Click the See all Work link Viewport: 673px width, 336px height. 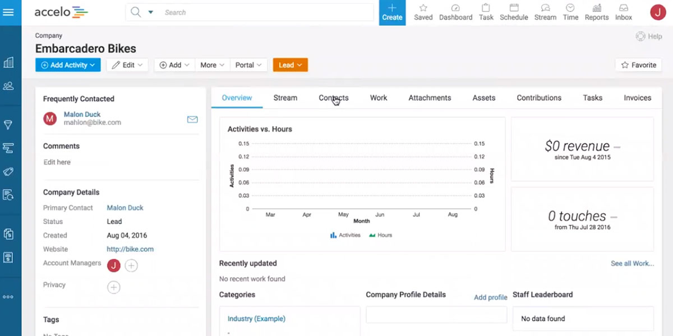(632, 263)
